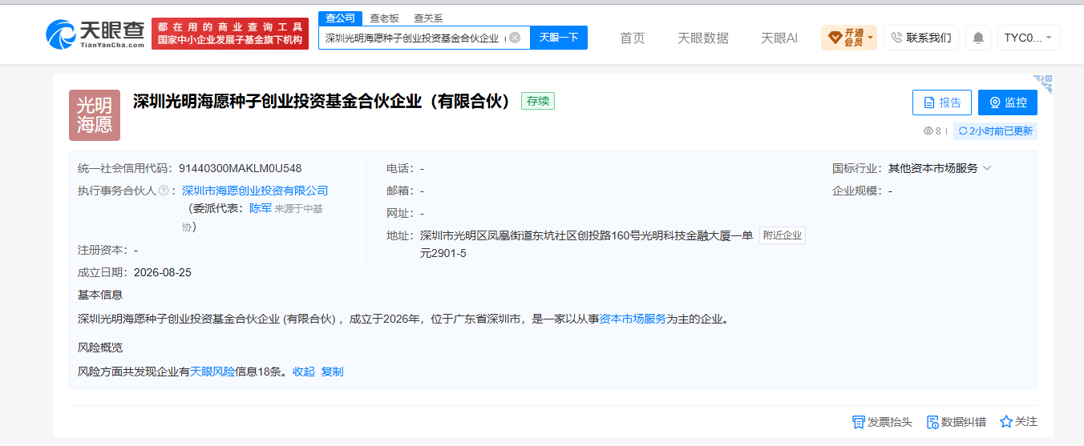
Task: Click the 联系我们 button
Action: click(x=921, y=38)
